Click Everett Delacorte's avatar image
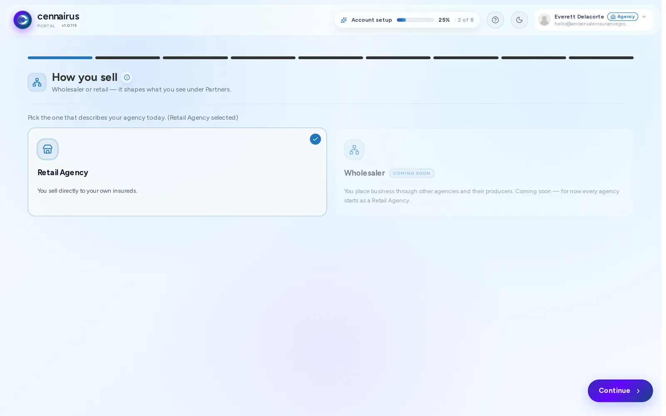 544,20
